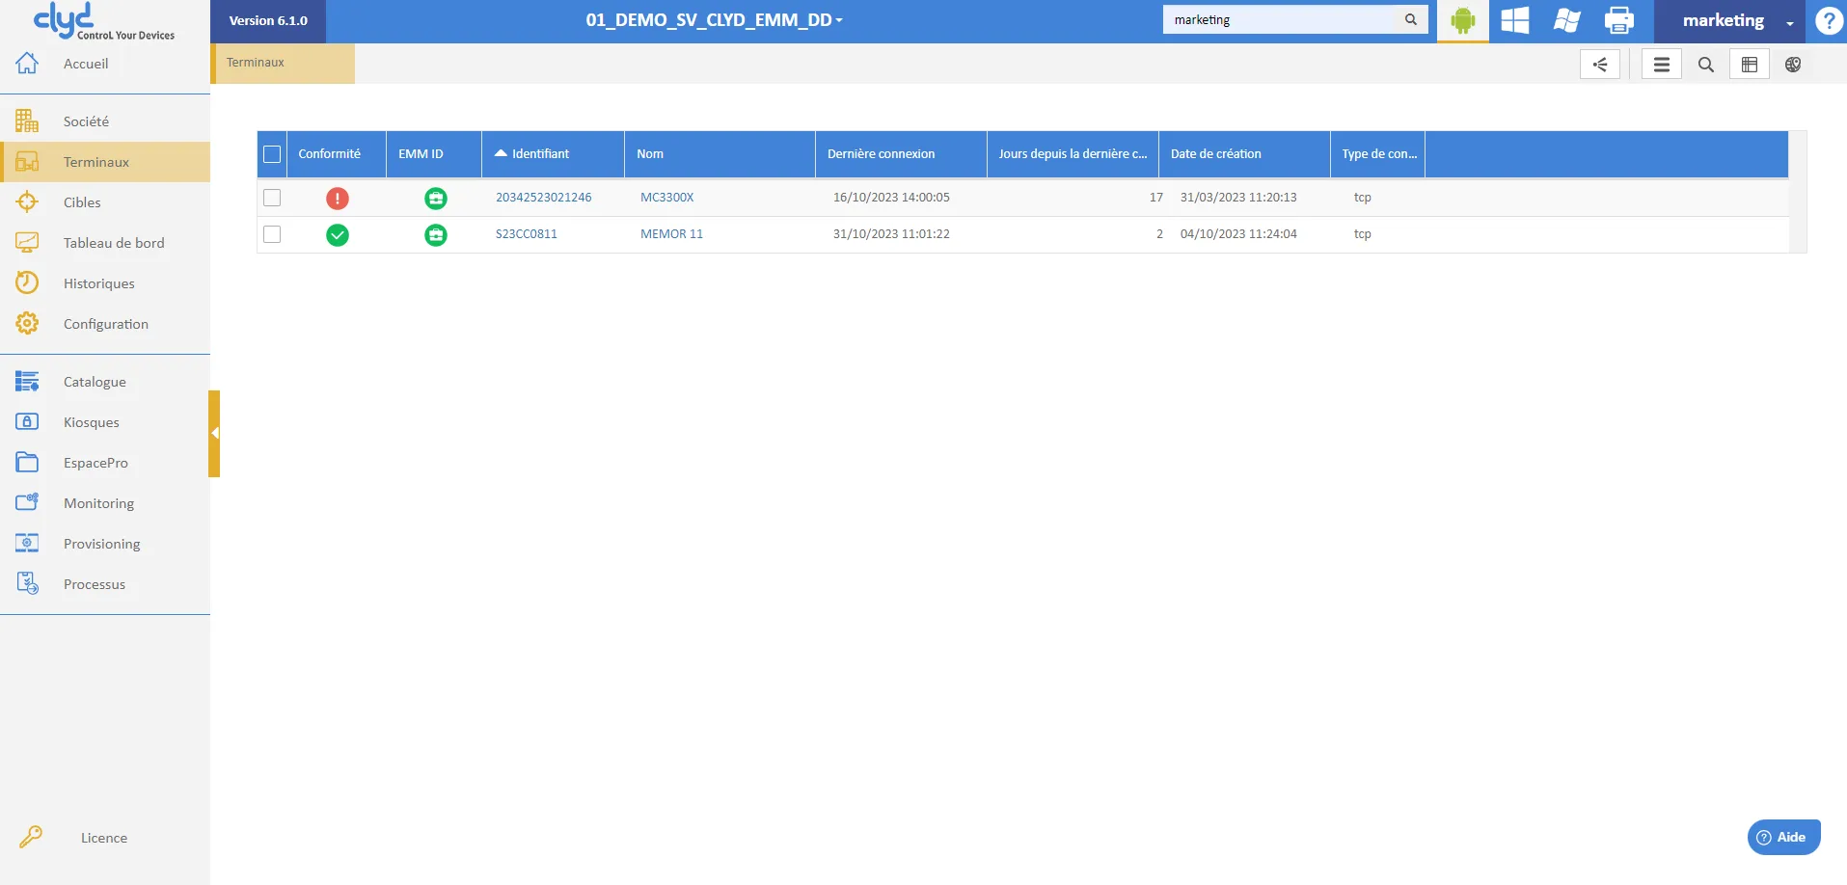Sort by the Conformité column header
This screenshot has height=885, width=1847.
[x=337, y=154]
